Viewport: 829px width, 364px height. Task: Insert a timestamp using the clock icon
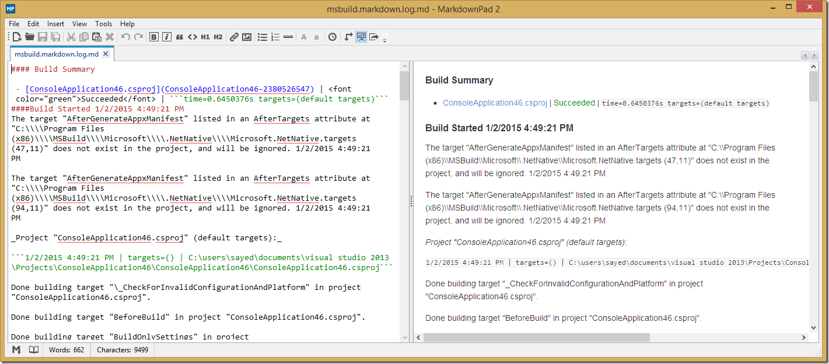pos(333,37)
